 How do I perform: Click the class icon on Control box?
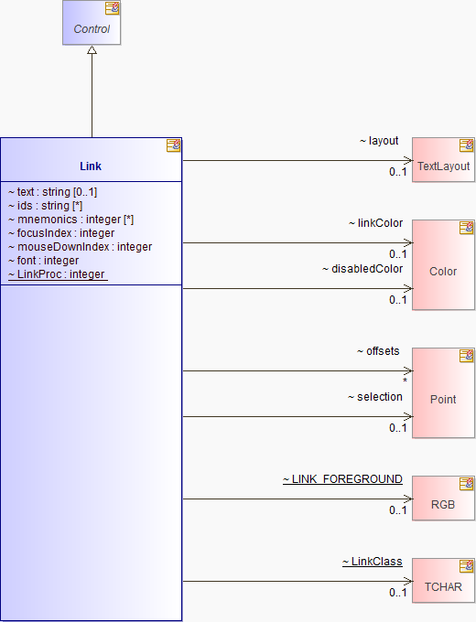[112, 8]
